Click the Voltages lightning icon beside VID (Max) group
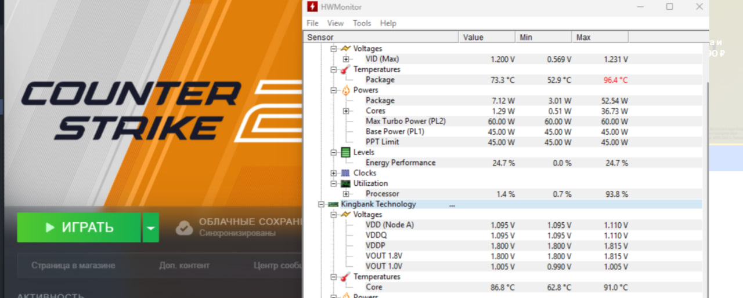Image resolution: width=743 pixels, height=298 pixels. click(345, 49)
